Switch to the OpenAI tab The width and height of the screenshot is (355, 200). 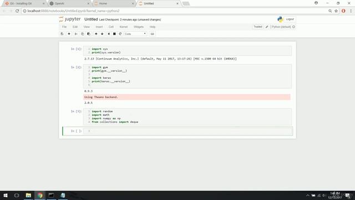click(x=69, y=3)
